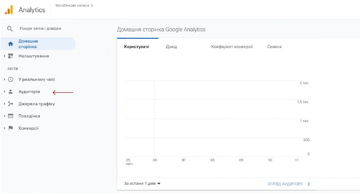
Task: Click the person icon for Аудиторія
Action: click(11, 92)
